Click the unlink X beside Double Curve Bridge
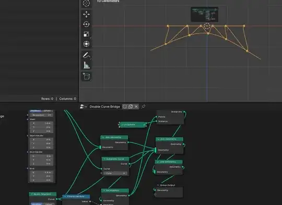282x205 pixels. pos(136,107)
